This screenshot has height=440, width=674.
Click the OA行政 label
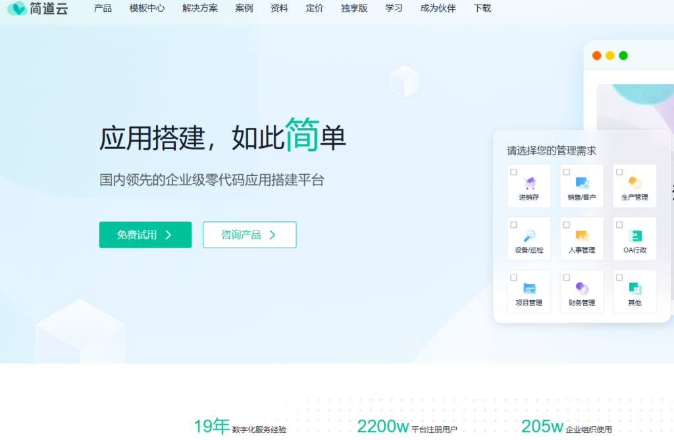click(x=635, y=250)
